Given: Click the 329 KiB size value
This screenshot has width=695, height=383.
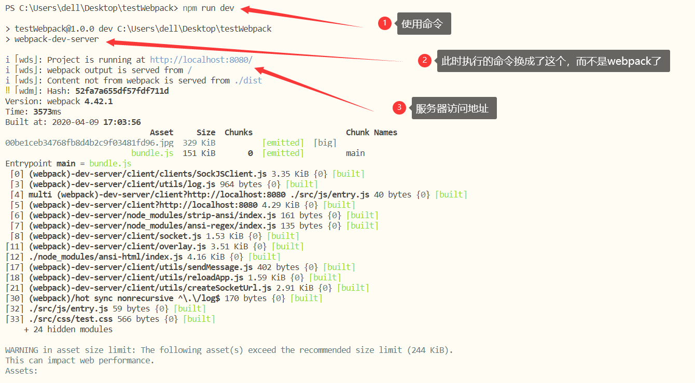Looking at the screenshot, I should pyautogui.click(x=199, y=143).
